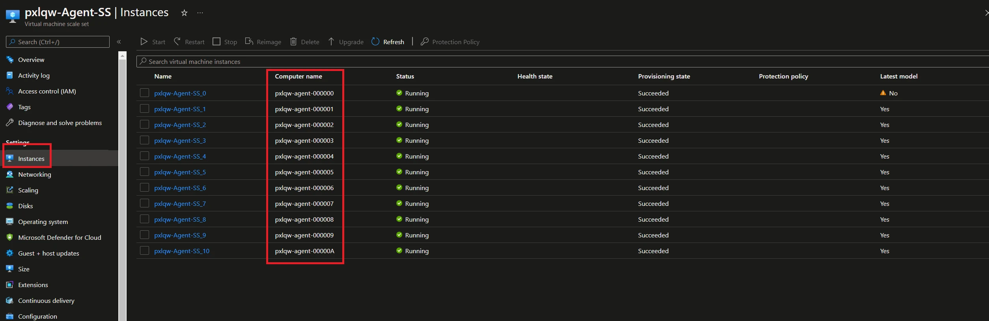Tick the checkbox for pxlqw-Agent-SS_3
This screenshot has width=989, height=321.
click(x=145, y=140)
